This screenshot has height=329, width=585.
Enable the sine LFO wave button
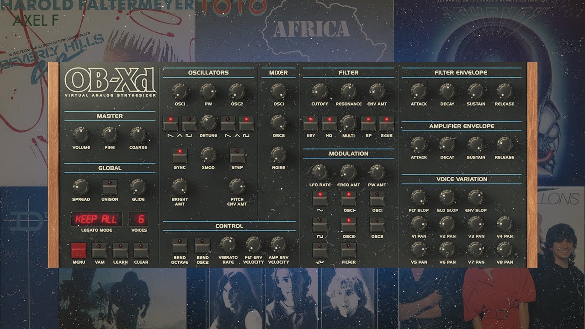tap(320, 199)
